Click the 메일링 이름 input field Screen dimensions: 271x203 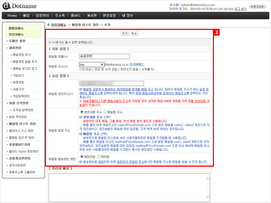click(104, 56)
